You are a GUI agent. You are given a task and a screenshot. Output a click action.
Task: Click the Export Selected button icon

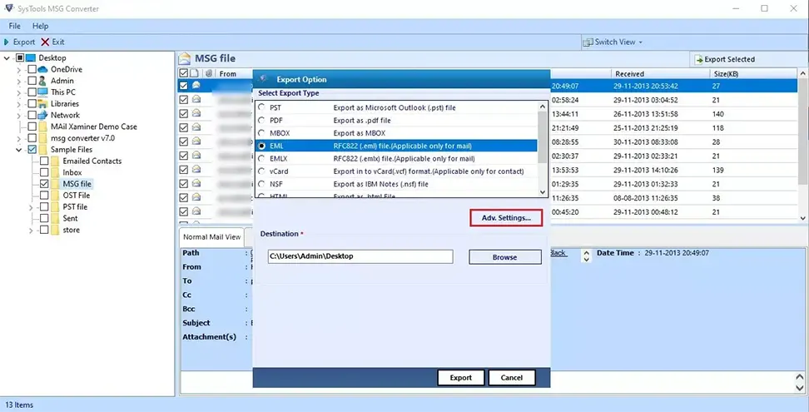(698, 59)
